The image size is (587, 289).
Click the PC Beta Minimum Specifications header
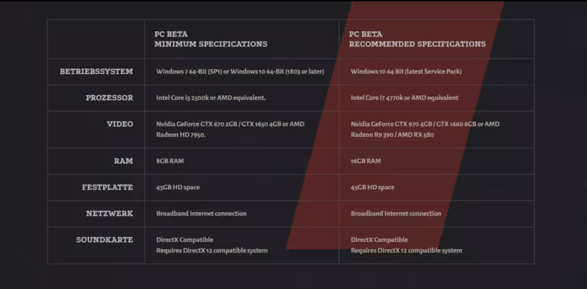211,39
